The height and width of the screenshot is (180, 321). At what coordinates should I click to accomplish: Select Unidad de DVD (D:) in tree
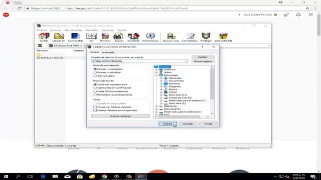181,98
